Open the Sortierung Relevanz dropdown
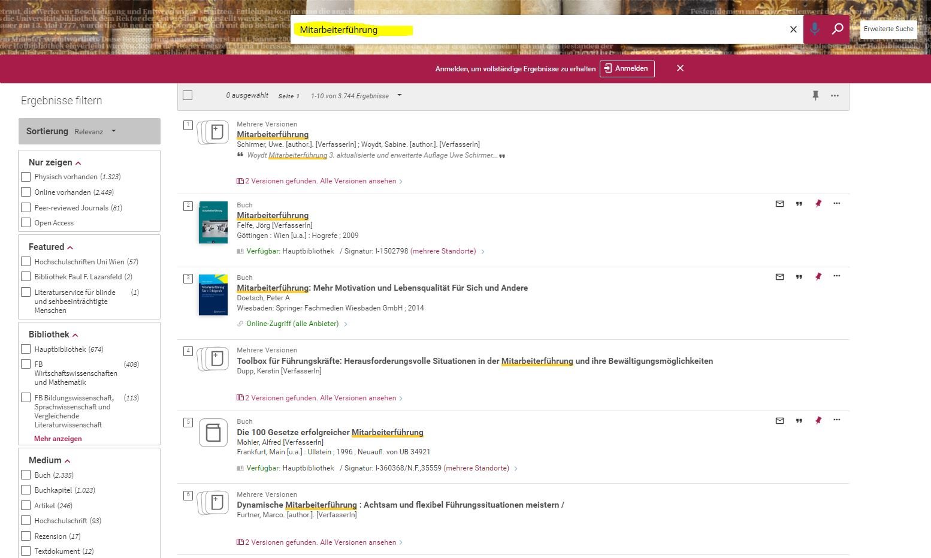This screenshot has width=931, height=558. click(89, 131)
